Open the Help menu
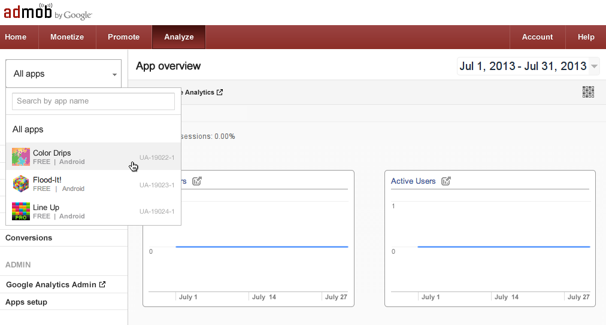 586,37
